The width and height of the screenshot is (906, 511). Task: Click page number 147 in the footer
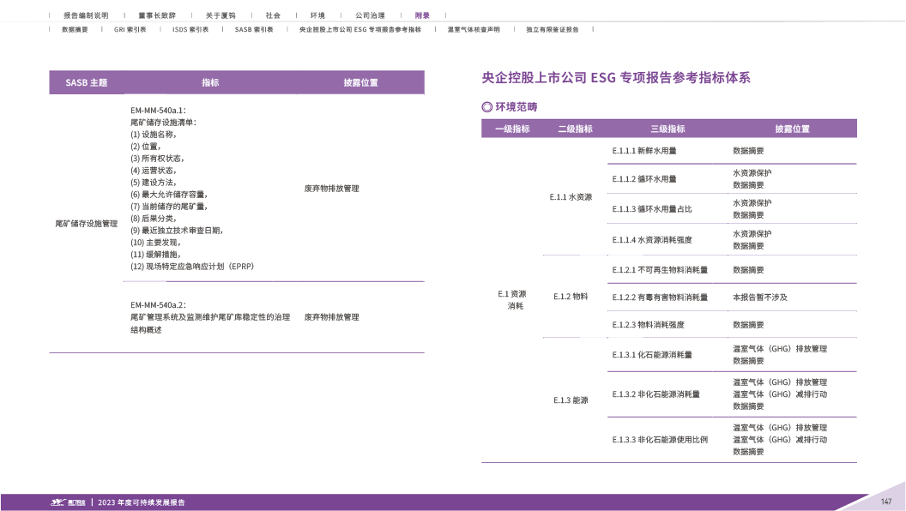[886, 502]
